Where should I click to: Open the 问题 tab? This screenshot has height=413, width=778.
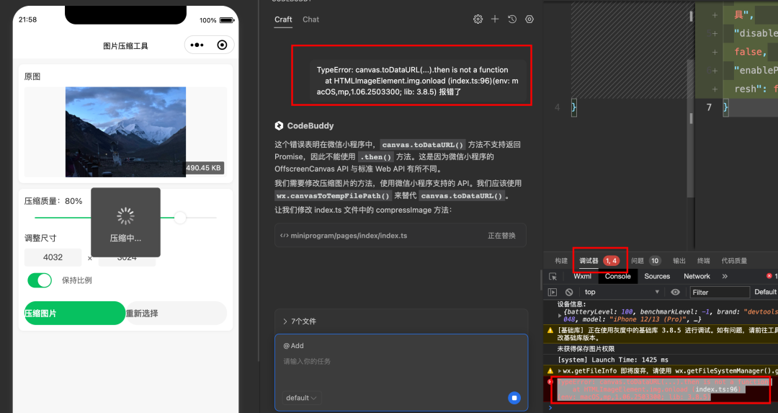point(638,261)
